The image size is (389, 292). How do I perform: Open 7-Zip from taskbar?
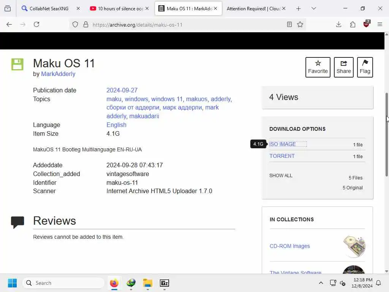pos(164,283)
